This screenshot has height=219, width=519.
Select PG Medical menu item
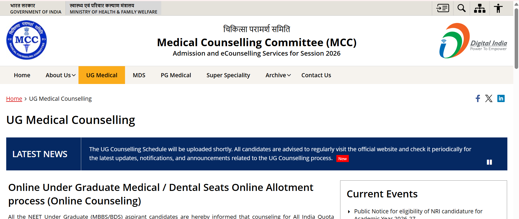click(x=176, y=75)
